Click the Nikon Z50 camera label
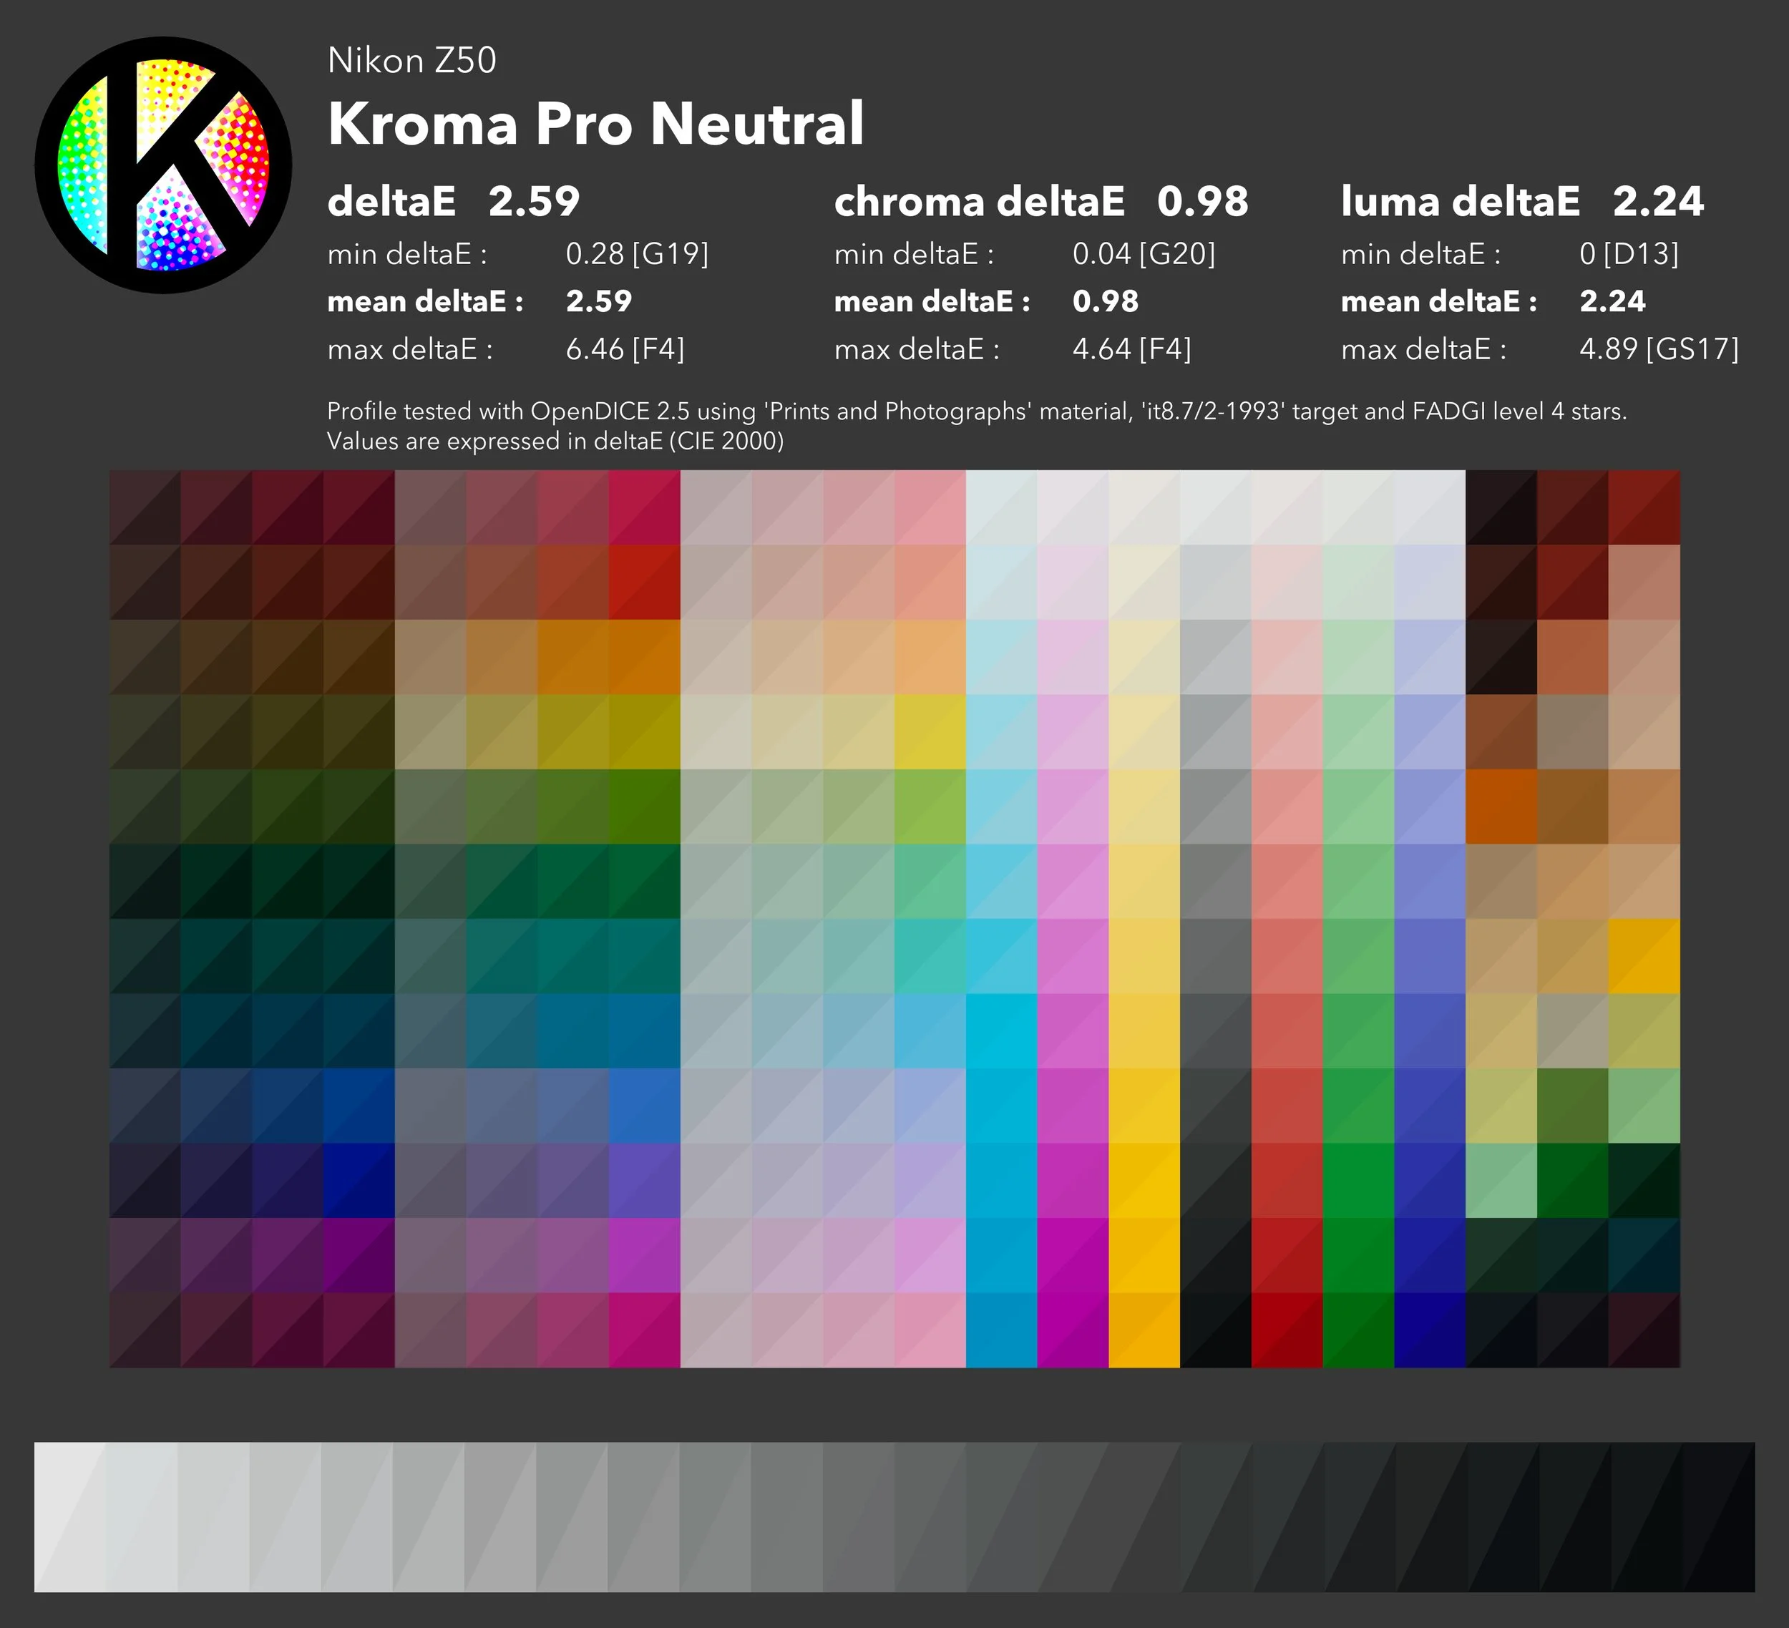 click(411, 60)
